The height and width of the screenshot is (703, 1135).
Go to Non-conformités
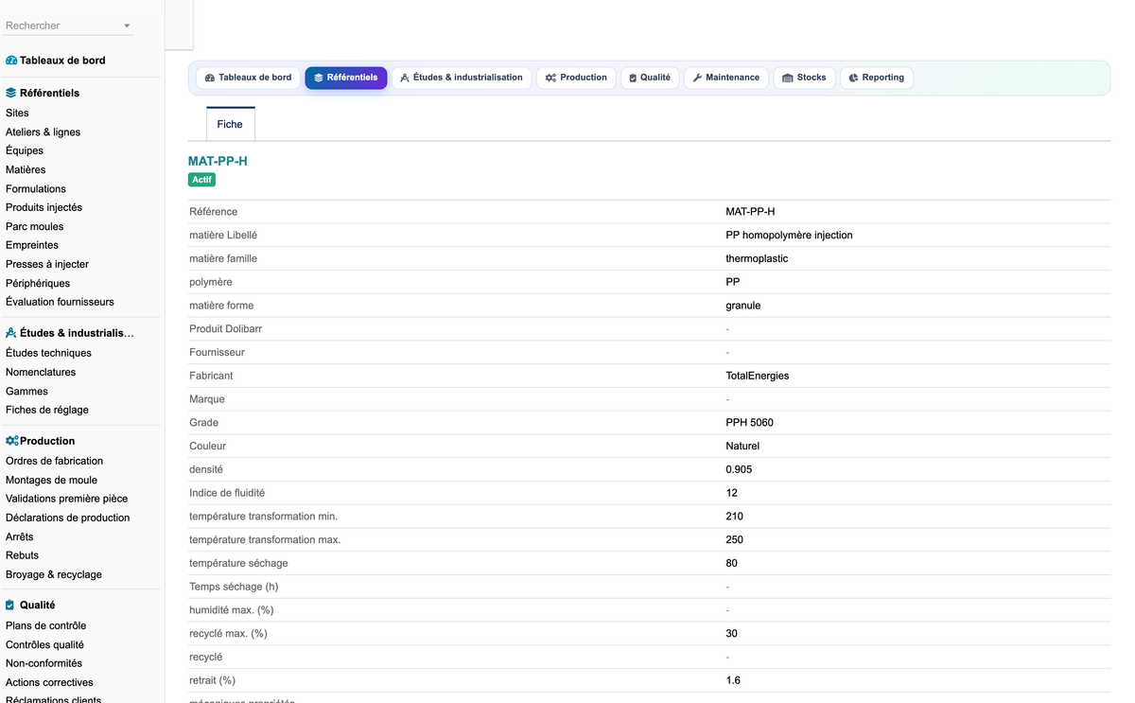tap(44, 663)
